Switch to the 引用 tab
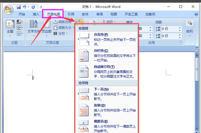This screenshot has height=133, width=201. coord(71,14)
